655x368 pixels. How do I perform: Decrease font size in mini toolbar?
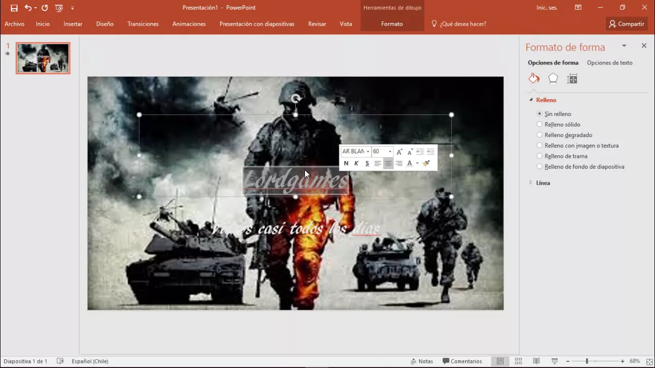click(410, 152)
